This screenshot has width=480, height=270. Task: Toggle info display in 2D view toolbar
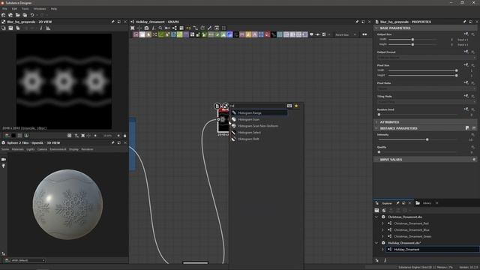point(41,28)
